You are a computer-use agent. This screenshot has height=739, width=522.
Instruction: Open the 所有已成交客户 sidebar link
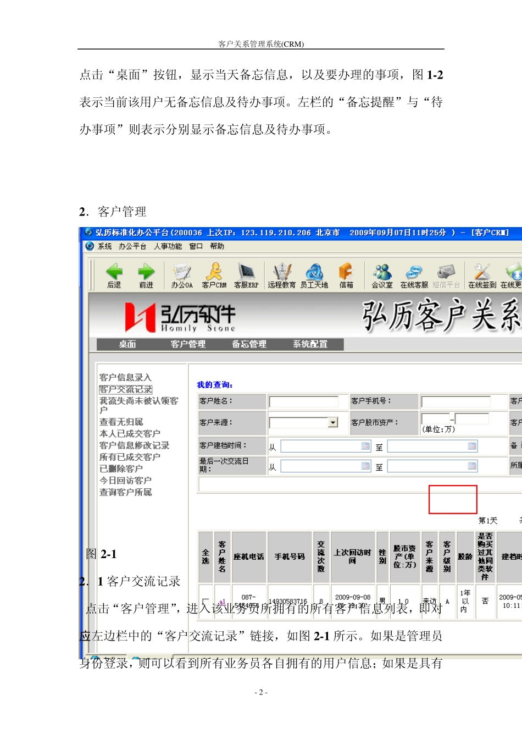[130, 457]
